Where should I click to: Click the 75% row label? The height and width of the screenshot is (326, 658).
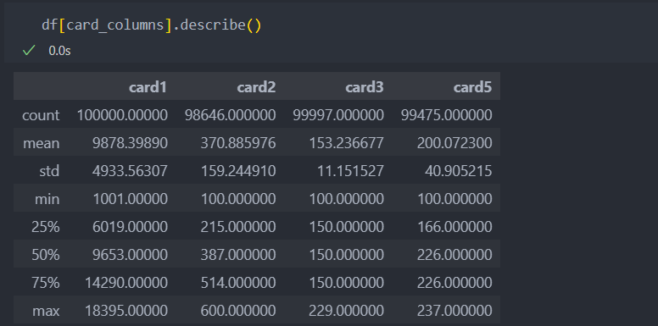45,283
